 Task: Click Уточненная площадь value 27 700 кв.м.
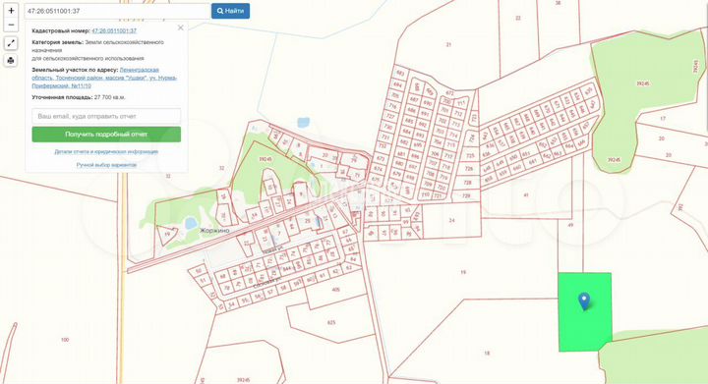pyautogui.click(x=110, y=97)
